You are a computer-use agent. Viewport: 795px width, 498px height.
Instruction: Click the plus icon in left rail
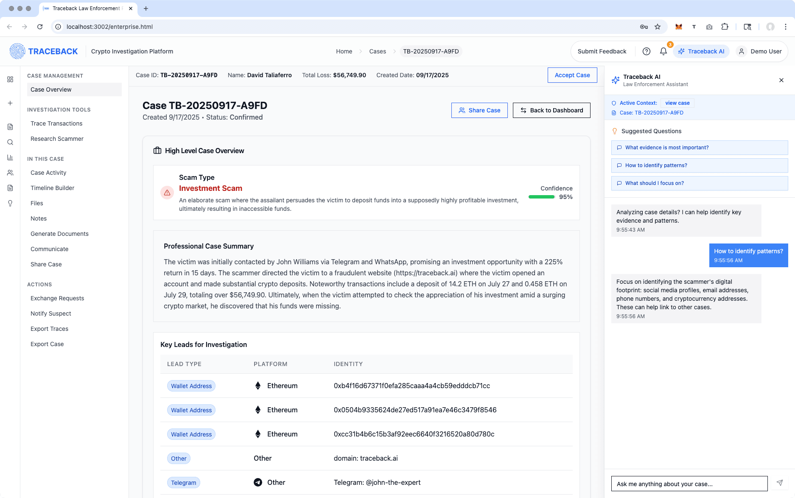tap(10, 103)
